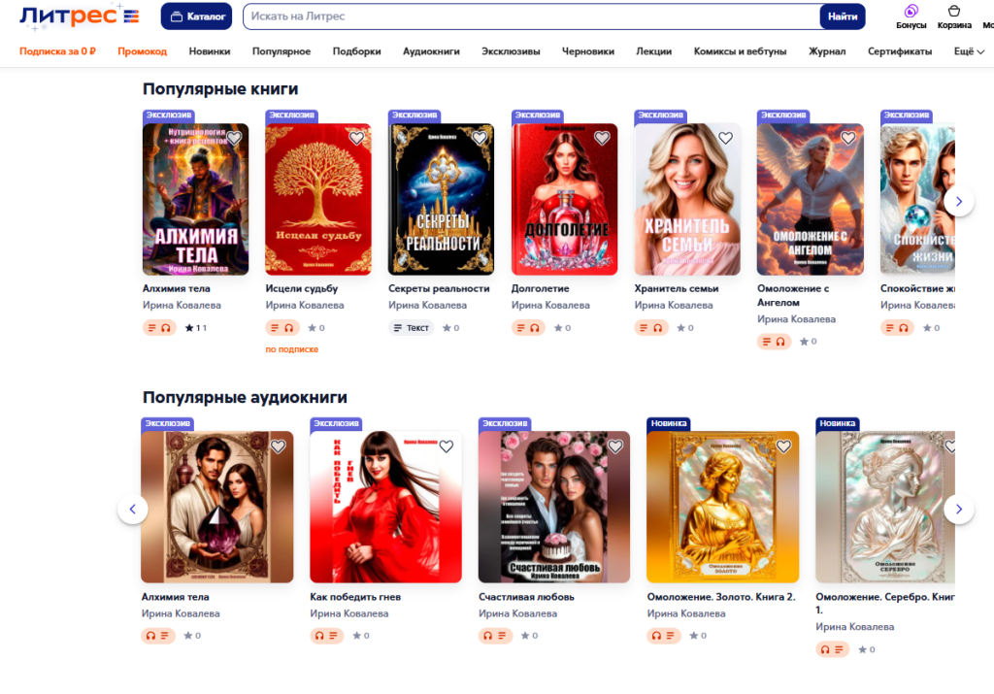Toggle heart on Исцели судьбу cover
The height and width of the screenshot is (694, 994).
(x=357, y=138)
